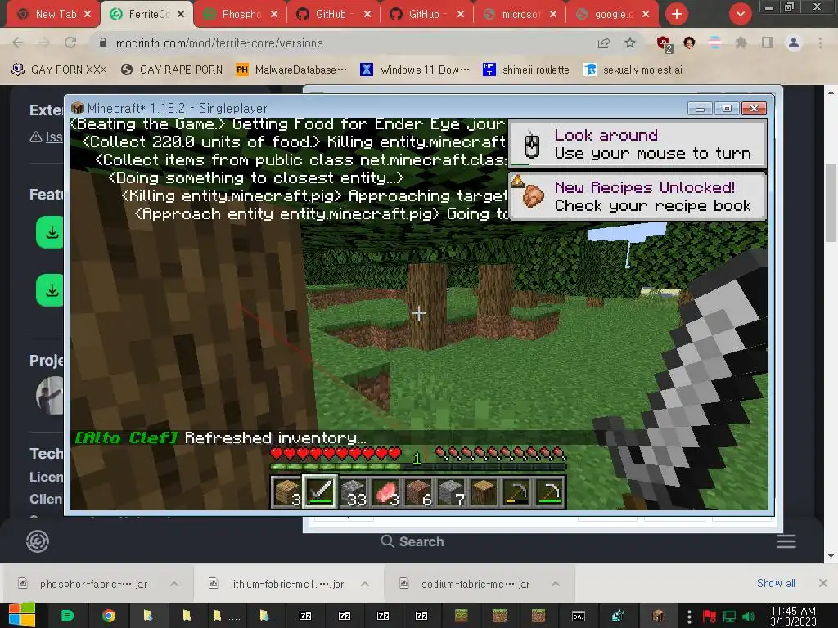Switch to the Phosphor tab

[x=240, y=15]
